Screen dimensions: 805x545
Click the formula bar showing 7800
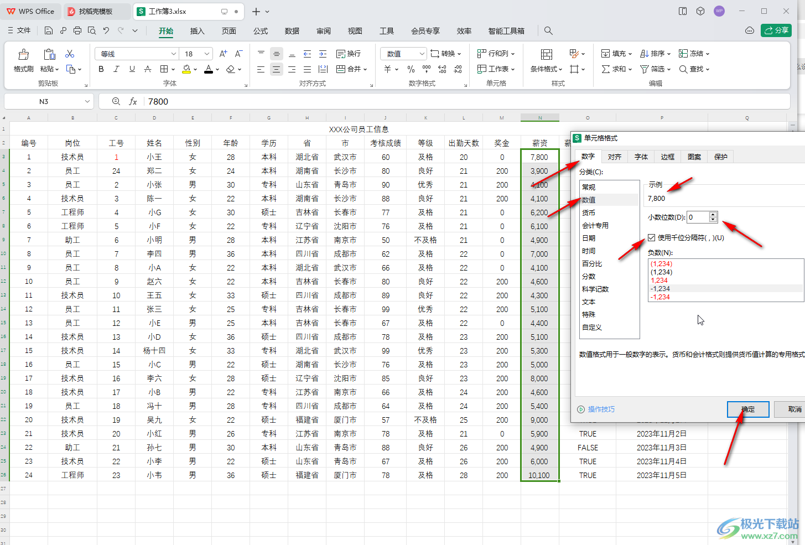coord(466,101)
